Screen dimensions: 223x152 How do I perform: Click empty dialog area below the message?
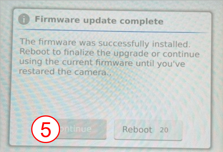click(111, 97)
